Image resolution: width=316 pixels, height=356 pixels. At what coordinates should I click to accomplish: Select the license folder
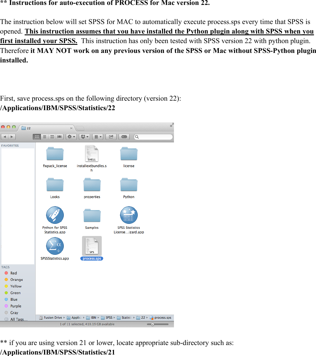129,154
